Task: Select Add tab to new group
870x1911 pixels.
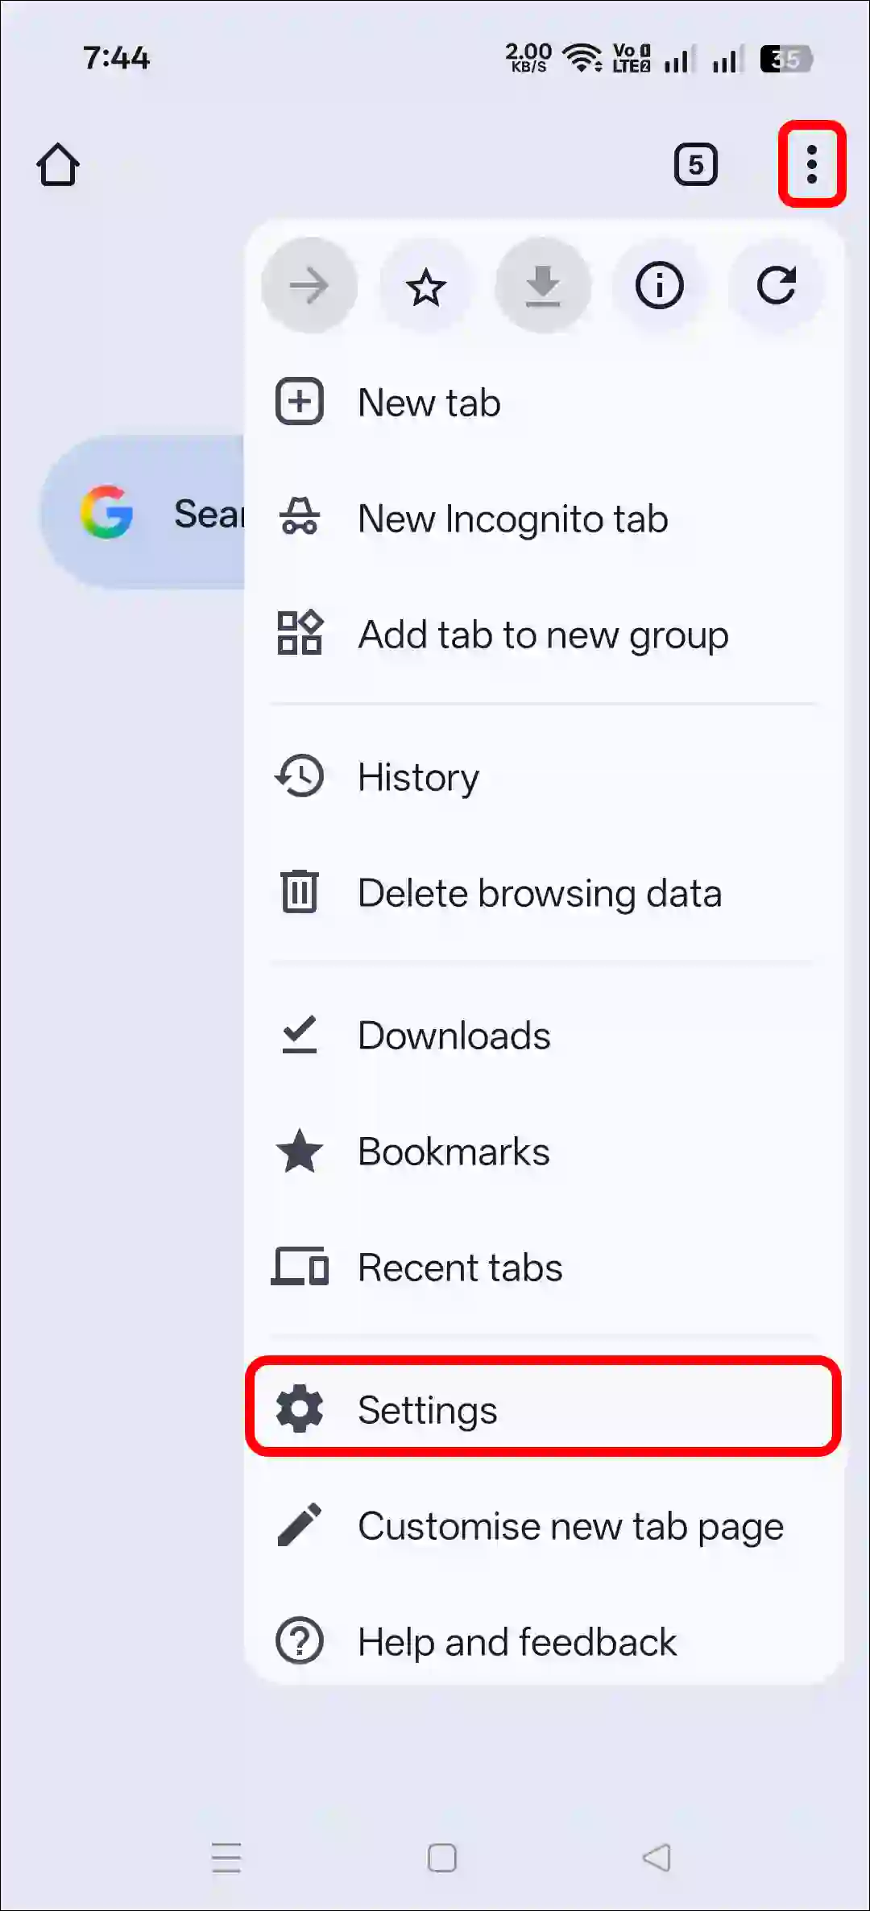Action: point(541,635)
